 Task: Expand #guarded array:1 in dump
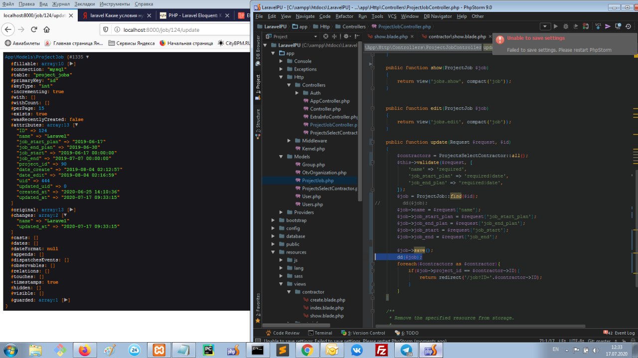point(66,300)
